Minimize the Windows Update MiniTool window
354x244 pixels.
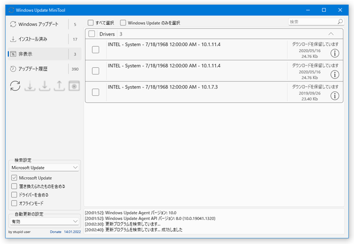pyautogui.click(x=308, y=10)
